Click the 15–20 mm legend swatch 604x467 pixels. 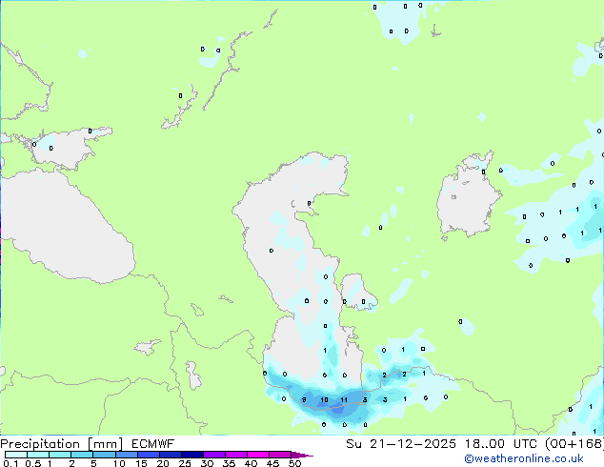148,455
